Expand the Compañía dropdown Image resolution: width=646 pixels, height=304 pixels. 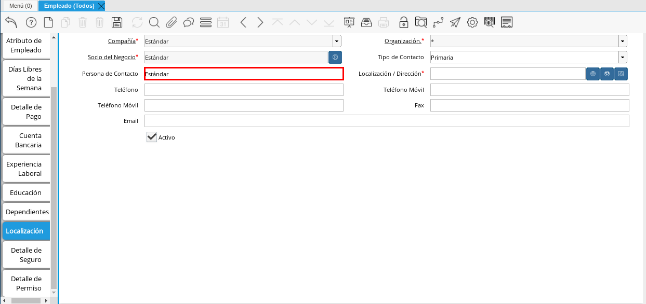click(x=337, y=41)
